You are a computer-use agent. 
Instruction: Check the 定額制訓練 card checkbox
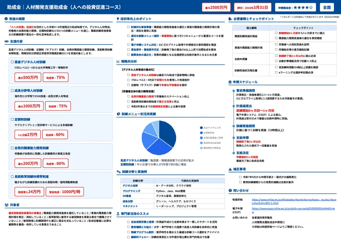tap(12, 119)
